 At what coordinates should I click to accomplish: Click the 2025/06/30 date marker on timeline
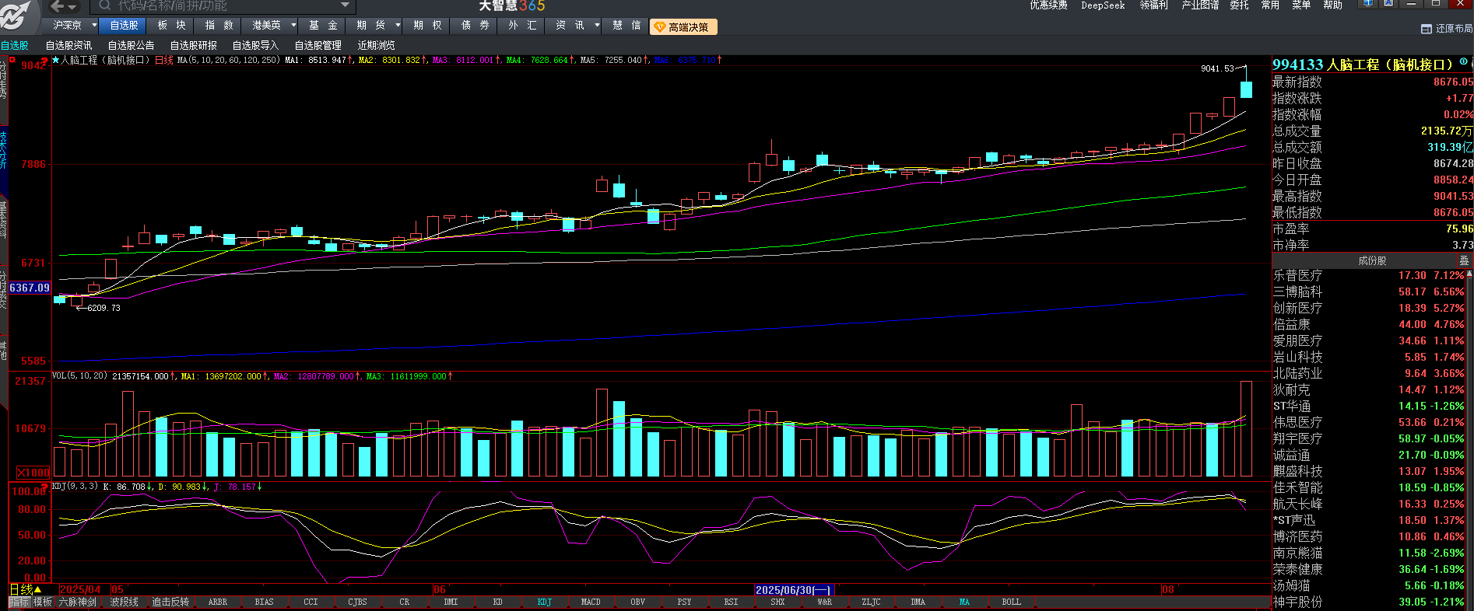(793, 590)
